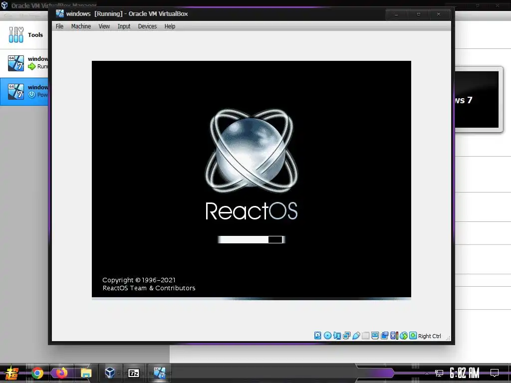Select Tools in VirtualBox Manager sidebar
Viewport: 511px width, 383px height.
pos(24,34)
